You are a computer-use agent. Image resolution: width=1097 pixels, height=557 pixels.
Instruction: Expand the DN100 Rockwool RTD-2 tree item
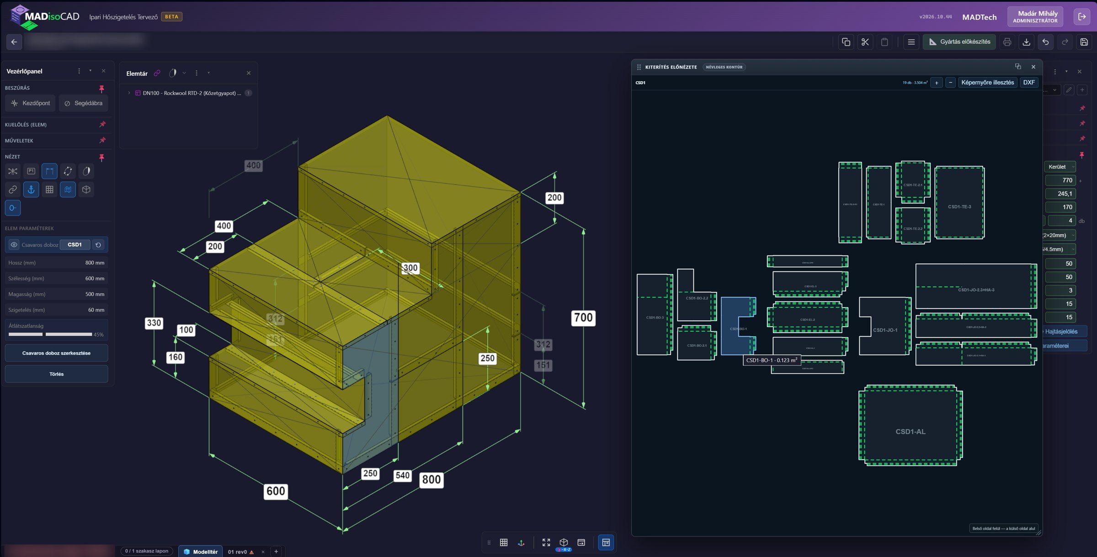[129, 93]
